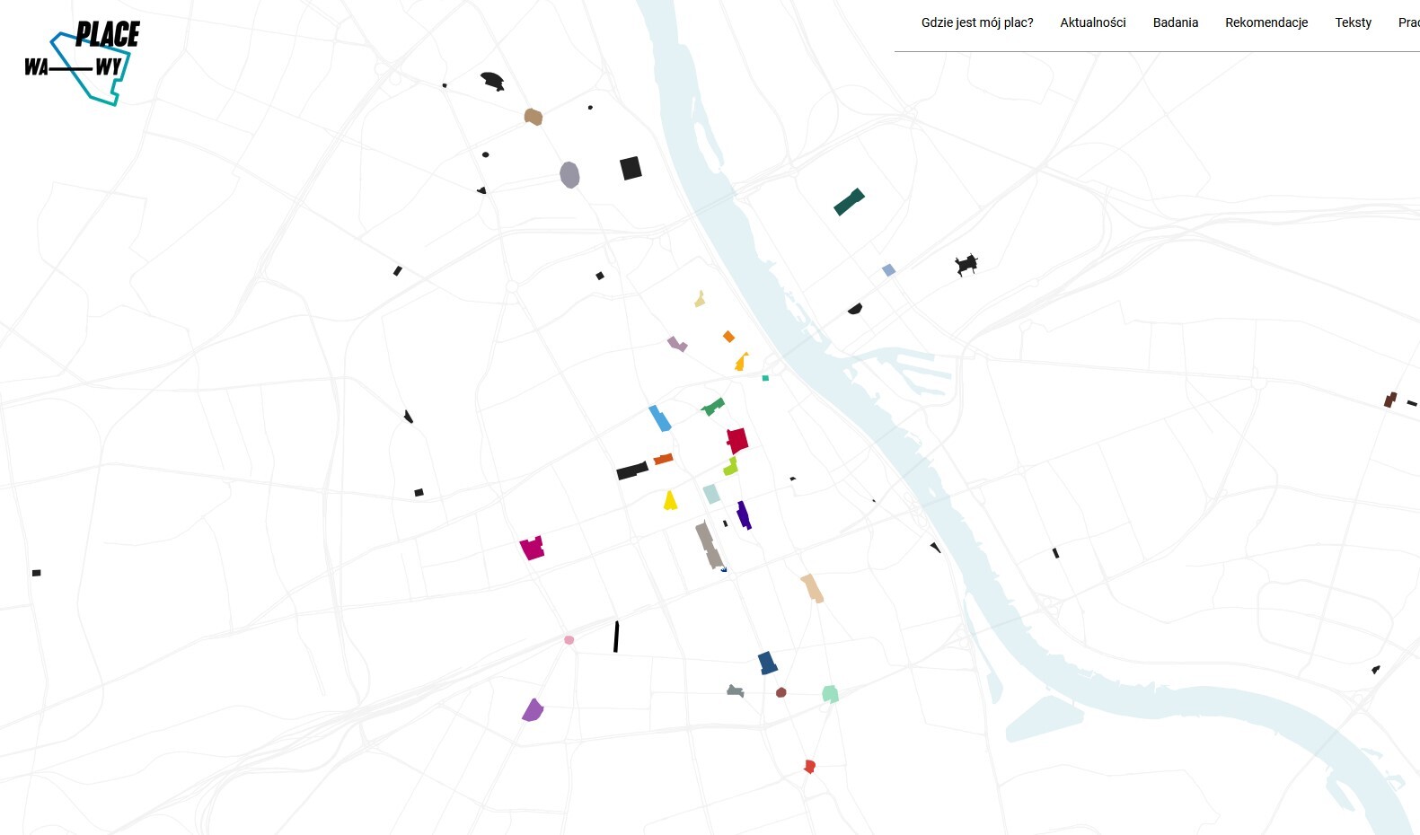Click the yellow triangular plaza shape
The image size is (1420, 835).
(x=670, y=502)
